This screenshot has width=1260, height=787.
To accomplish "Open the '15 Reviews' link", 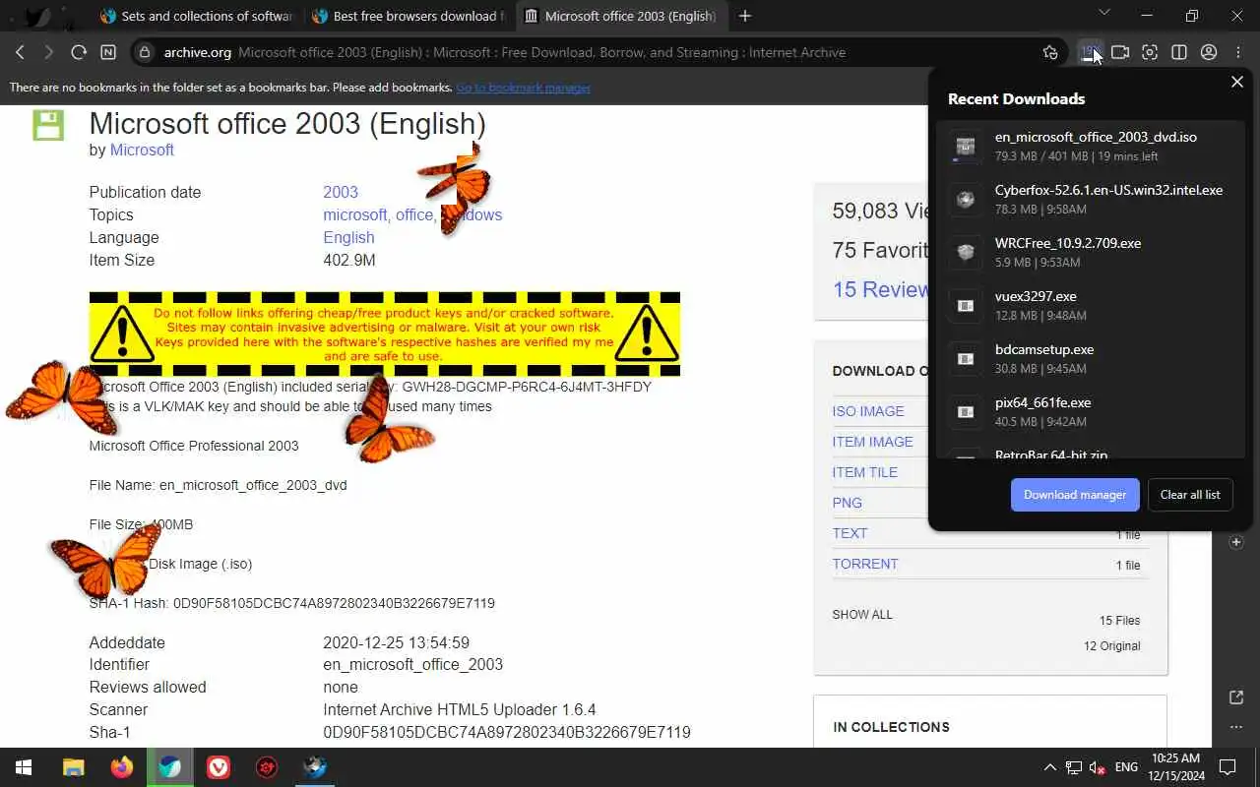I will (x=880, y=289).
